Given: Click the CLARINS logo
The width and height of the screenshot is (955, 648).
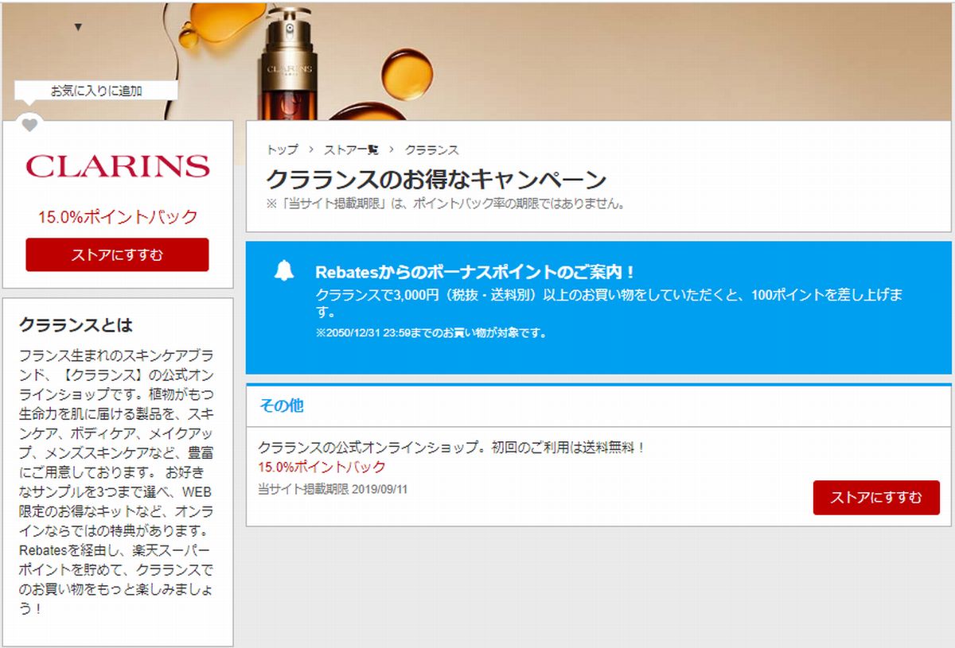Looking at the screenshot, I should tap(118, 166).
